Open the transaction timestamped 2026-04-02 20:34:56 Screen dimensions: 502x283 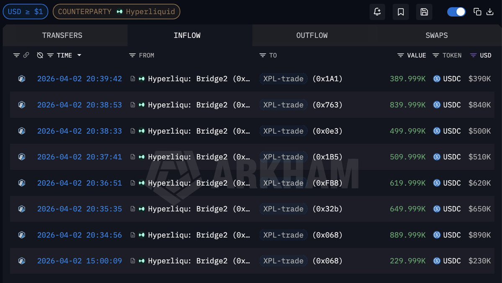pyautogui.click(x=80, y=235)
